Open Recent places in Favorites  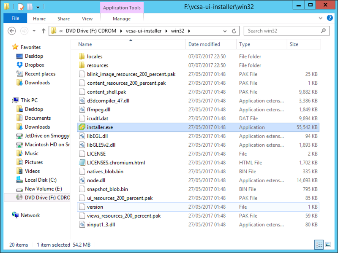[40, 74]
